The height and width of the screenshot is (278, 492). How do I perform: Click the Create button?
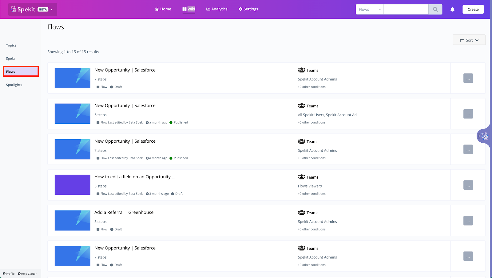pos(473,10)
